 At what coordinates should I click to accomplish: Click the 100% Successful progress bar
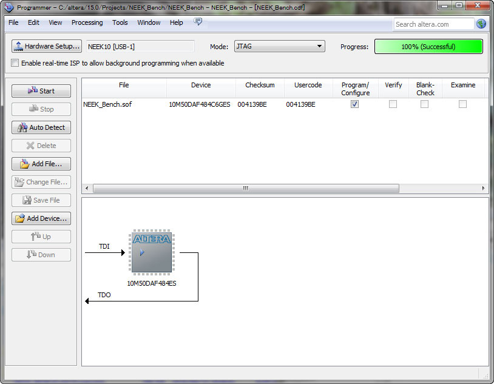[428, 47]
